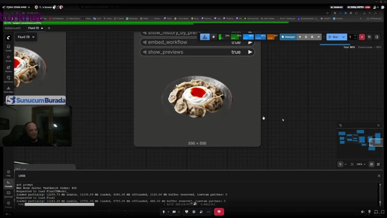
Task: Open the keyboard Shortcuts panel icon
Action: coord(8,194)
